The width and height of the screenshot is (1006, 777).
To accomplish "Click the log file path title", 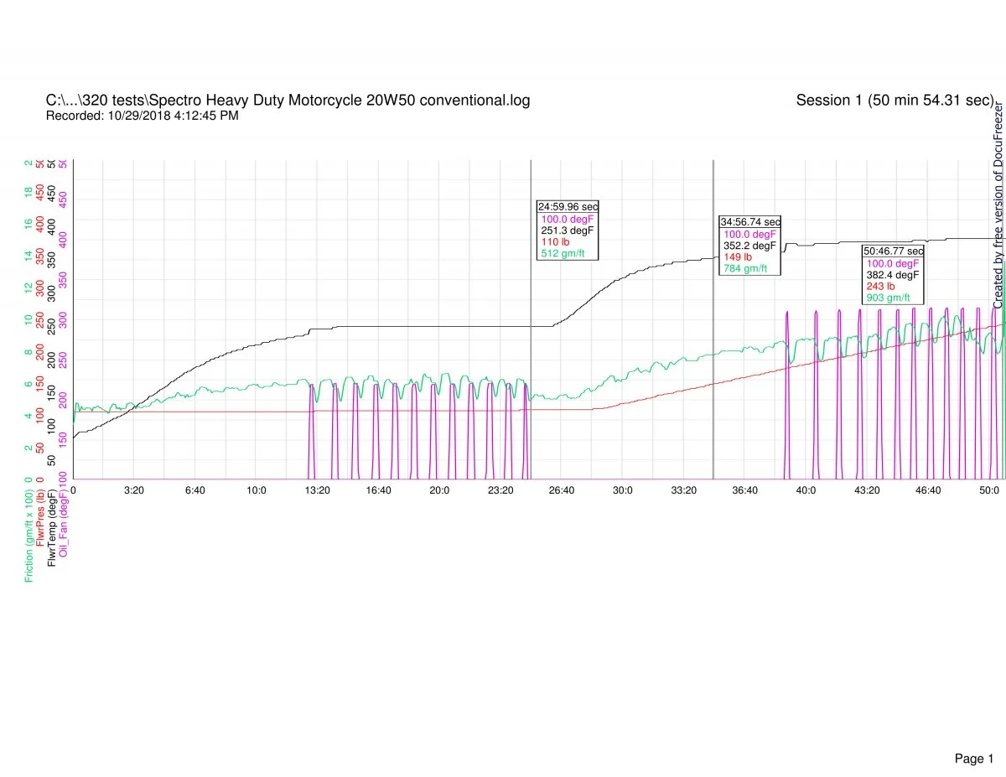I will (288, 101).
